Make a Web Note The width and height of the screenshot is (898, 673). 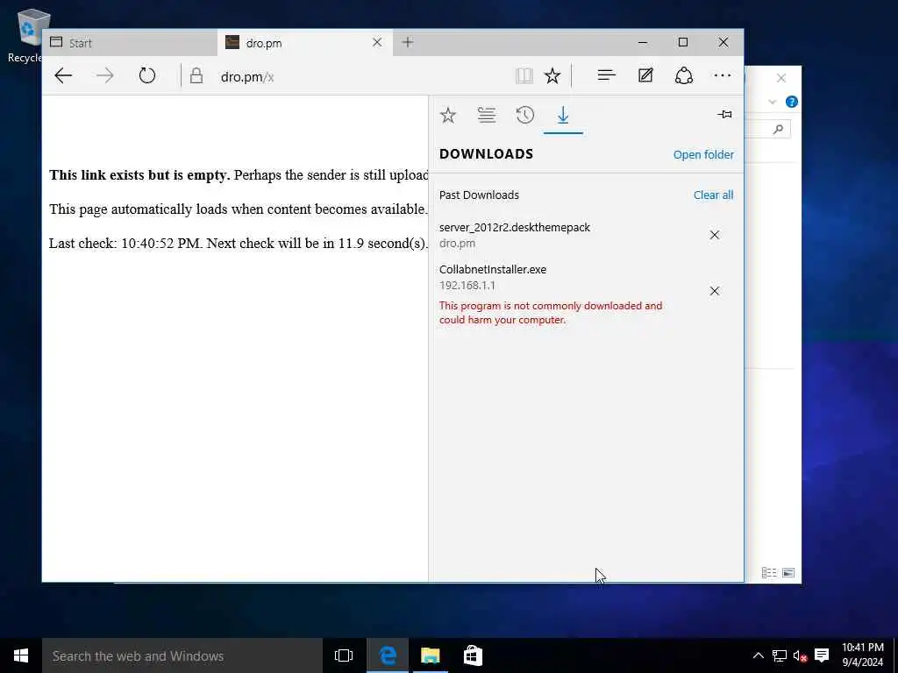tap(645, 75)
